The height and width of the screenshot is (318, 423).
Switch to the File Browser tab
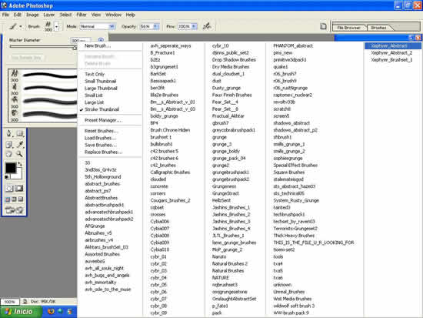click(x=348, y=28)
